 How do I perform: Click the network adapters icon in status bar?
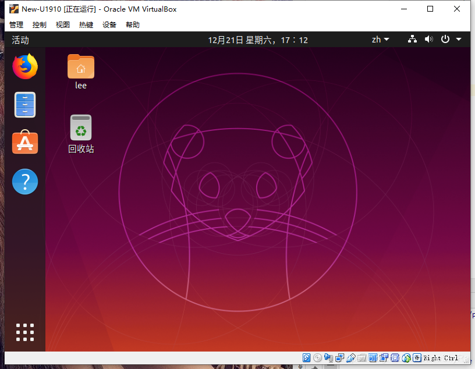click(x=340, y=357)
